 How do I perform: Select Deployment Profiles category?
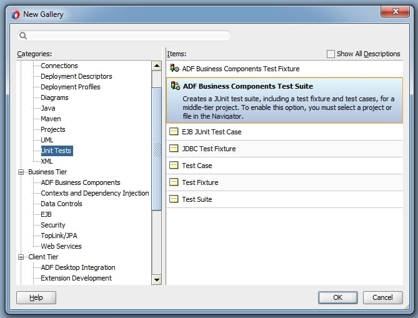click(71, 87)
